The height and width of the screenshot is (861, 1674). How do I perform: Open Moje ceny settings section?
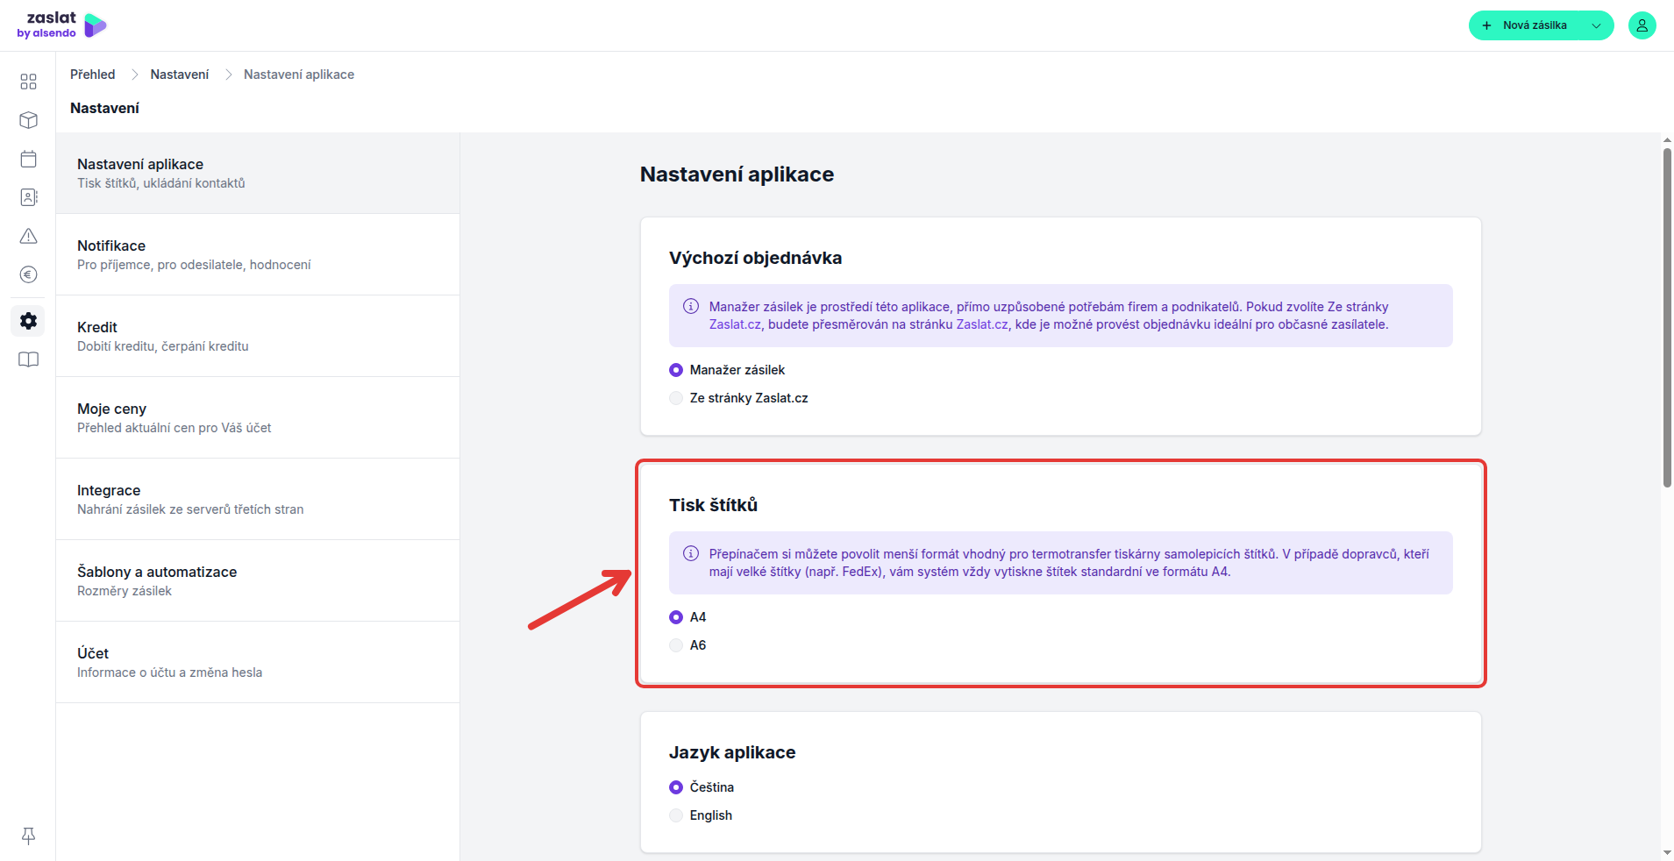click(x=258, y=417)
